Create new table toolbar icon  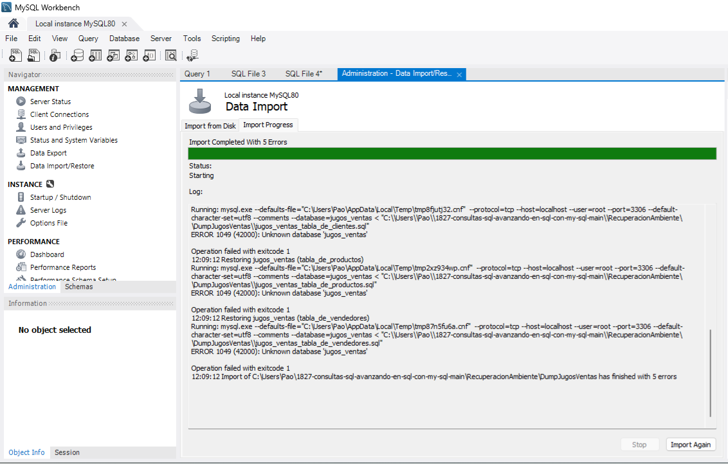pos(95,56)
